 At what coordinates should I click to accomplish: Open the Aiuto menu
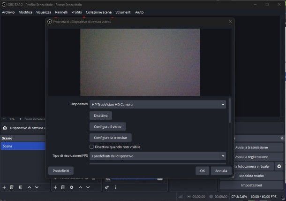tap(139, 12)
